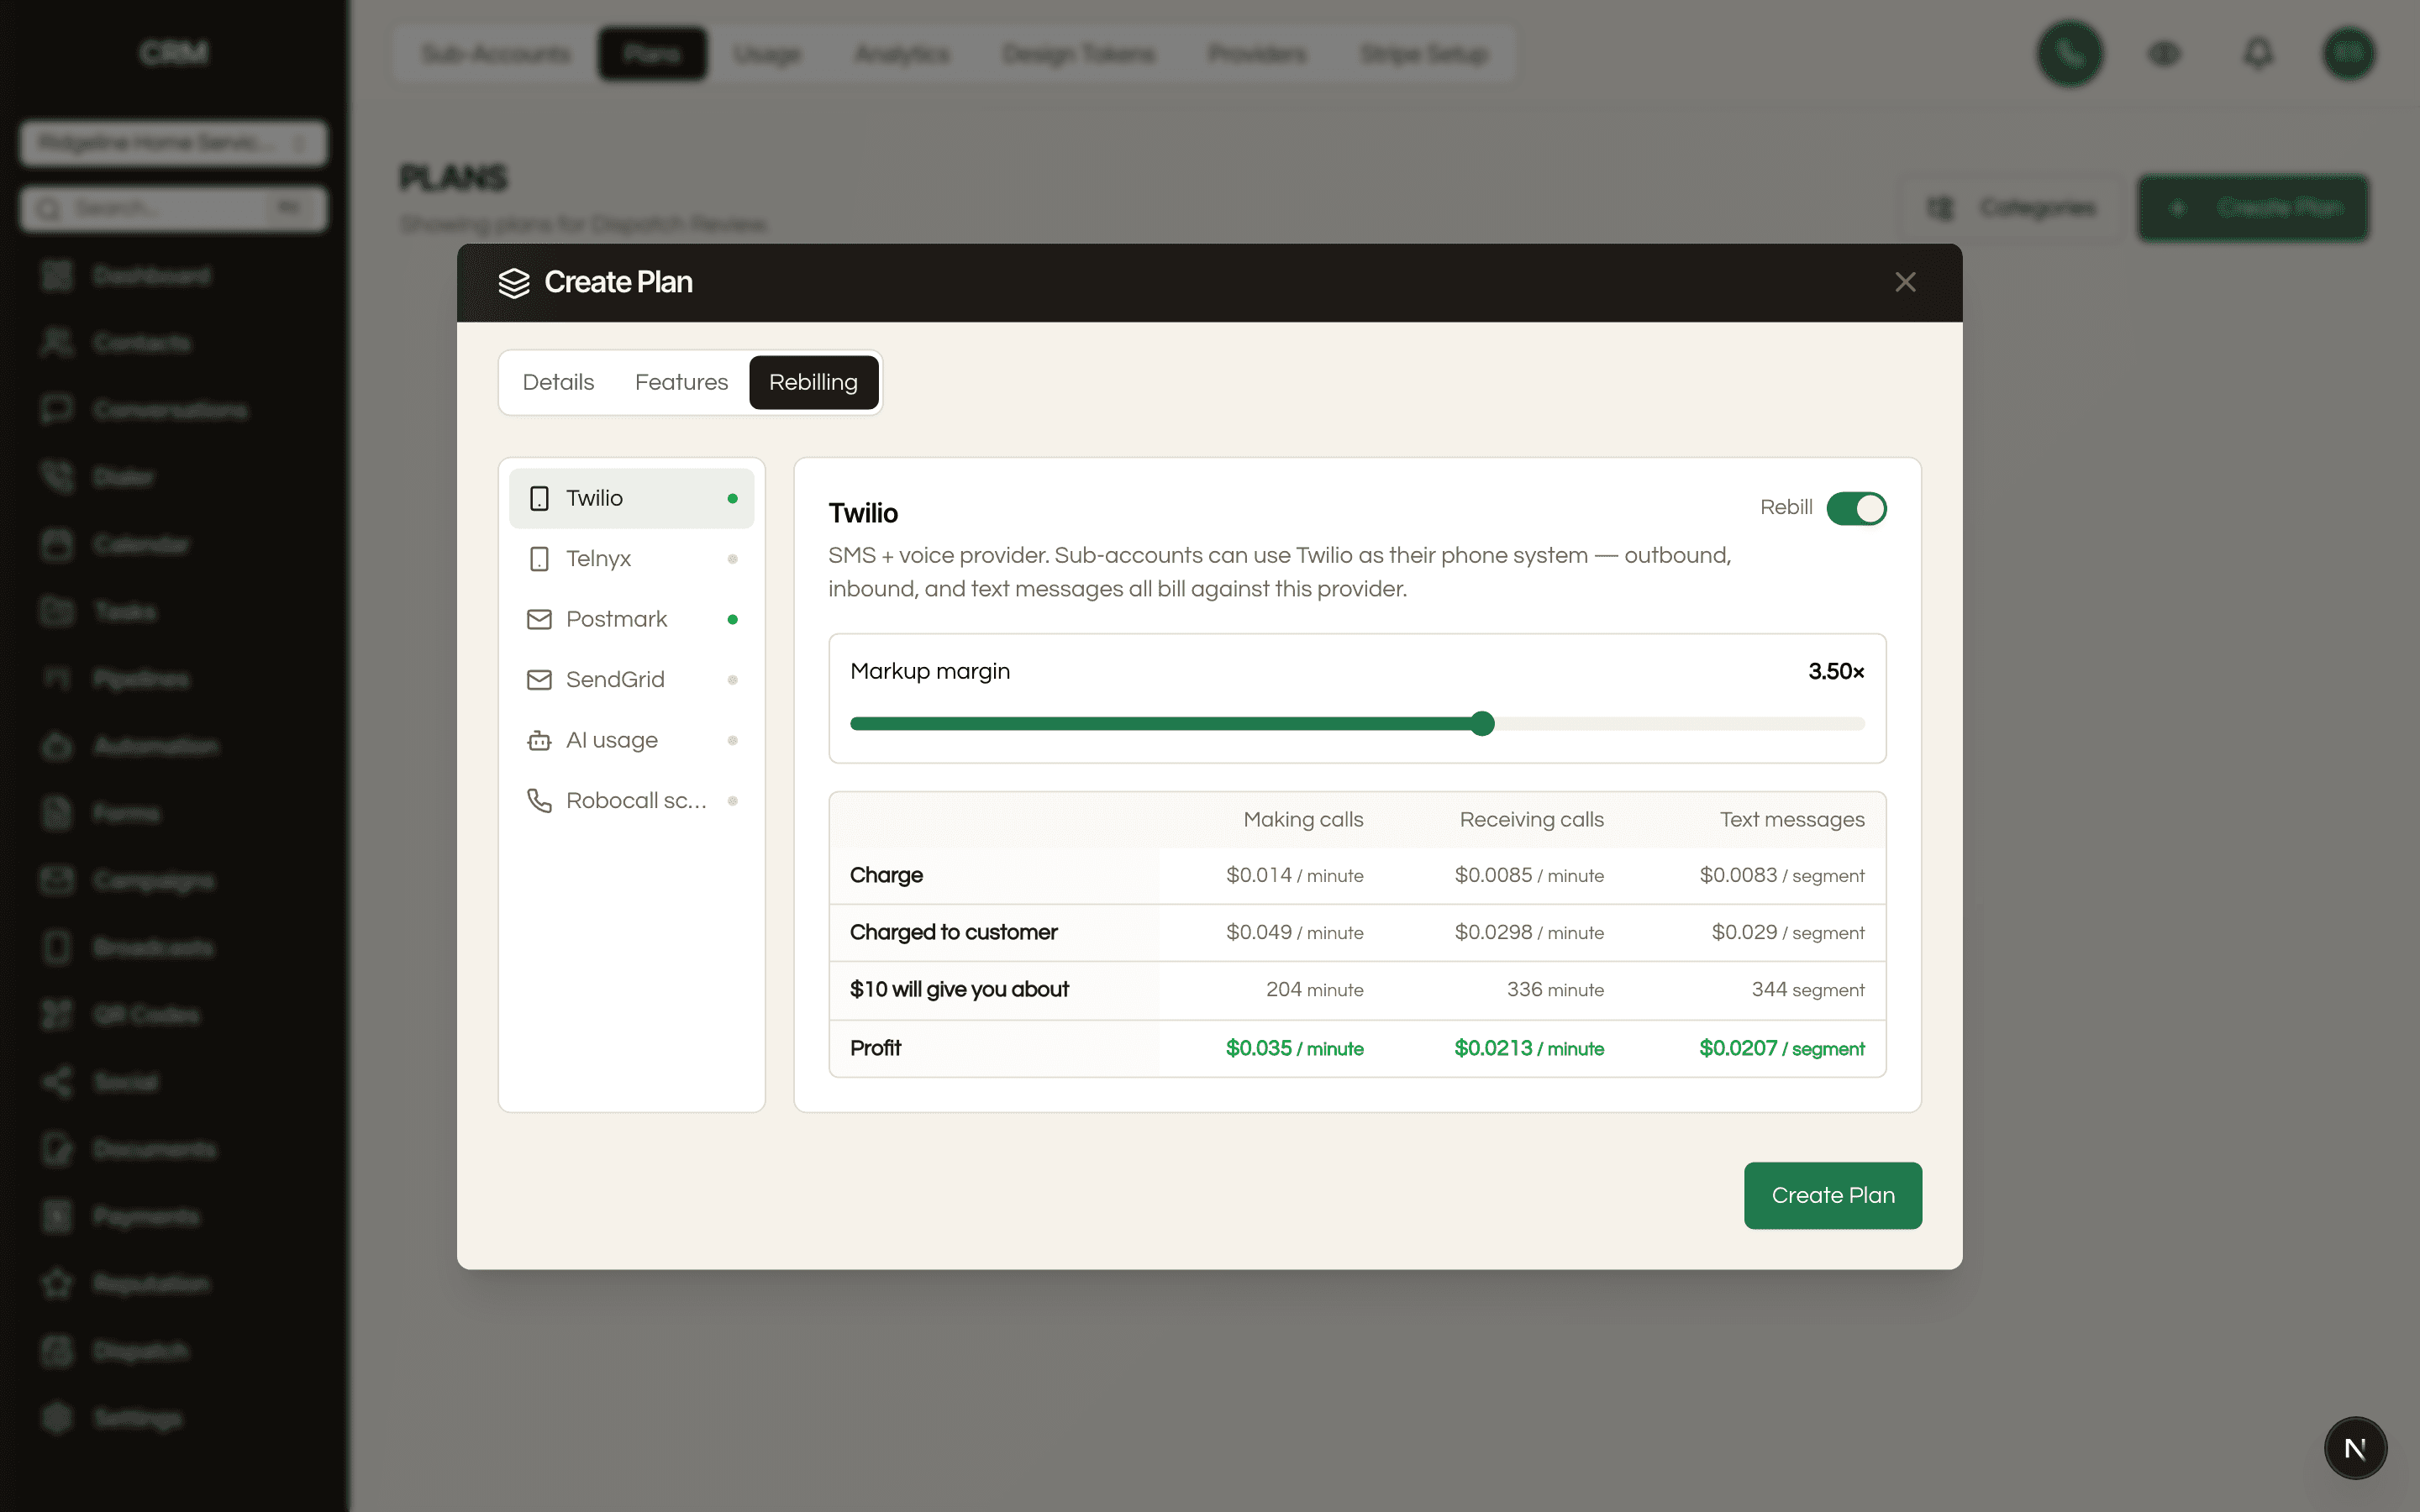The width and height of the screenshot is (2420, 1512).
Task: Click the notification bell icon
Action: coord(2258,53)
